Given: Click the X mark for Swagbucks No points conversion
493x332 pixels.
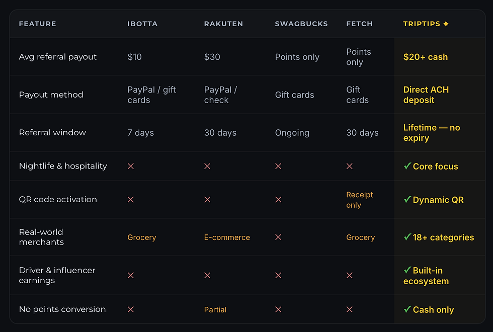Looking at the screenshot, I should 278,309.
